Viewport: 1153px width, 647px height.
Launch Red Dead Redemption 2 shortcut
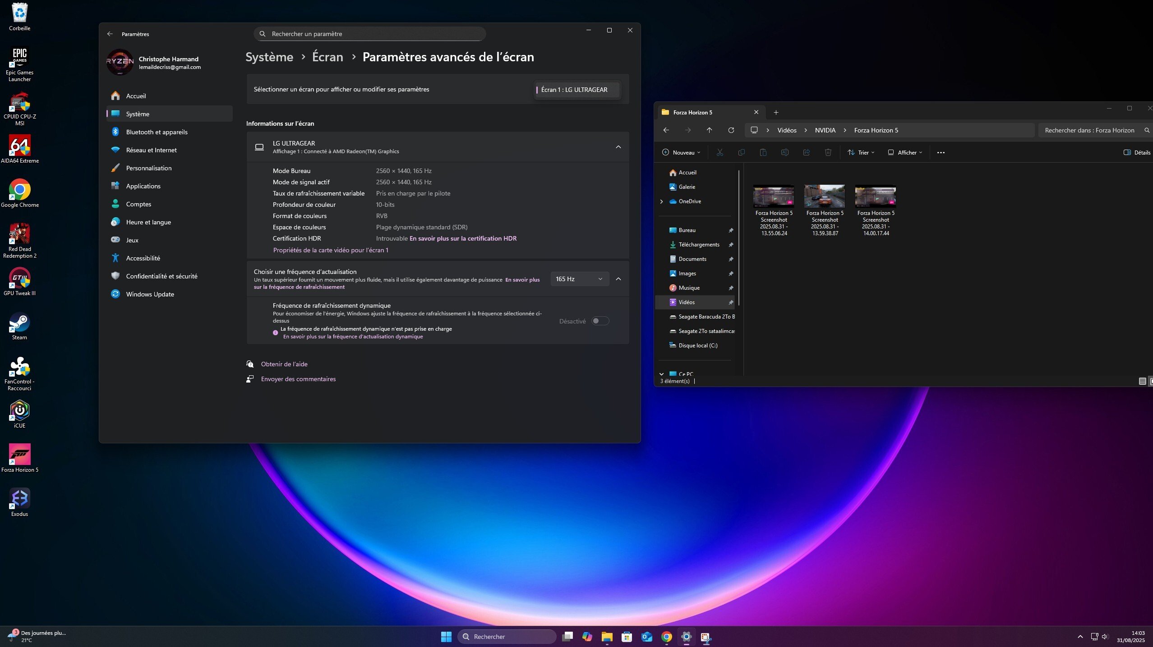point(20,241)
